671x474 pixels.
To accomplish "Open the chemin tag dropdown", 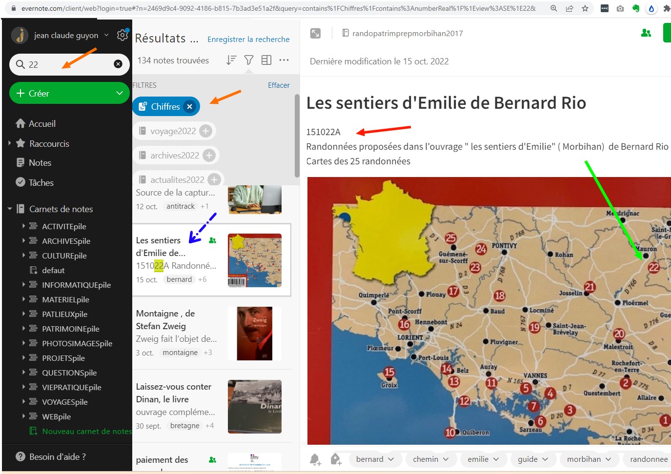I will 431,459.
